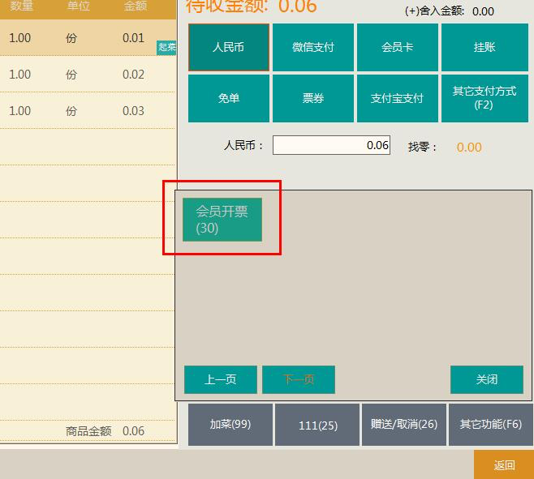Go to previous page with 上一页
The height and width of the screenshot is (479, 534).
click(220, 379)
